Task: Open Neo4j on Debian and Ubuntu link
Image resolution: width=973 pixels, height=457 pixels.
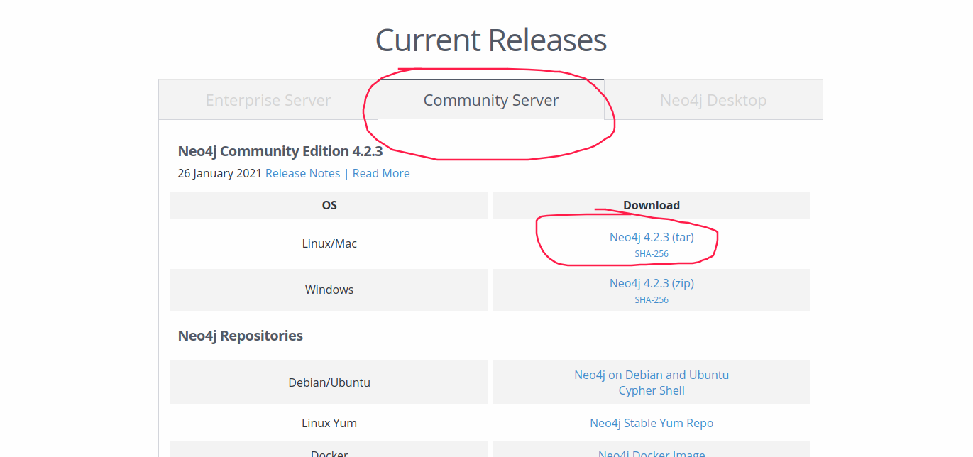Action: pos(651,375)
